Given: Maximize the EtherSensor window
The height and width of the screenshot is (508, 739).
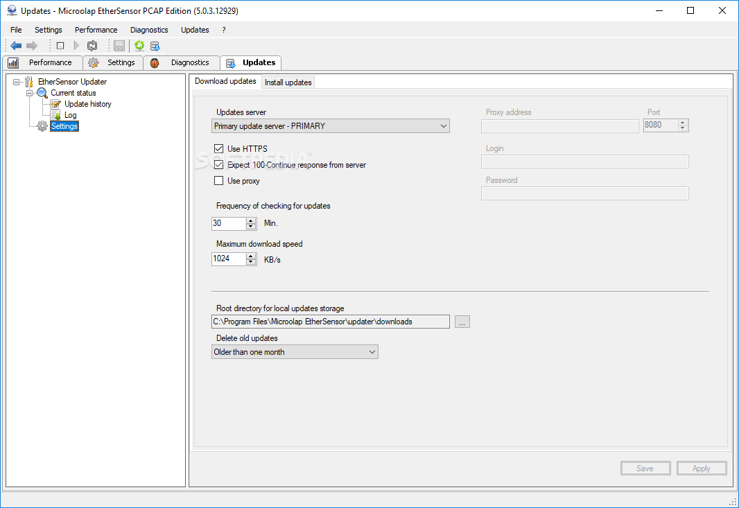Looking at the screenshot, I should (690, 10).
